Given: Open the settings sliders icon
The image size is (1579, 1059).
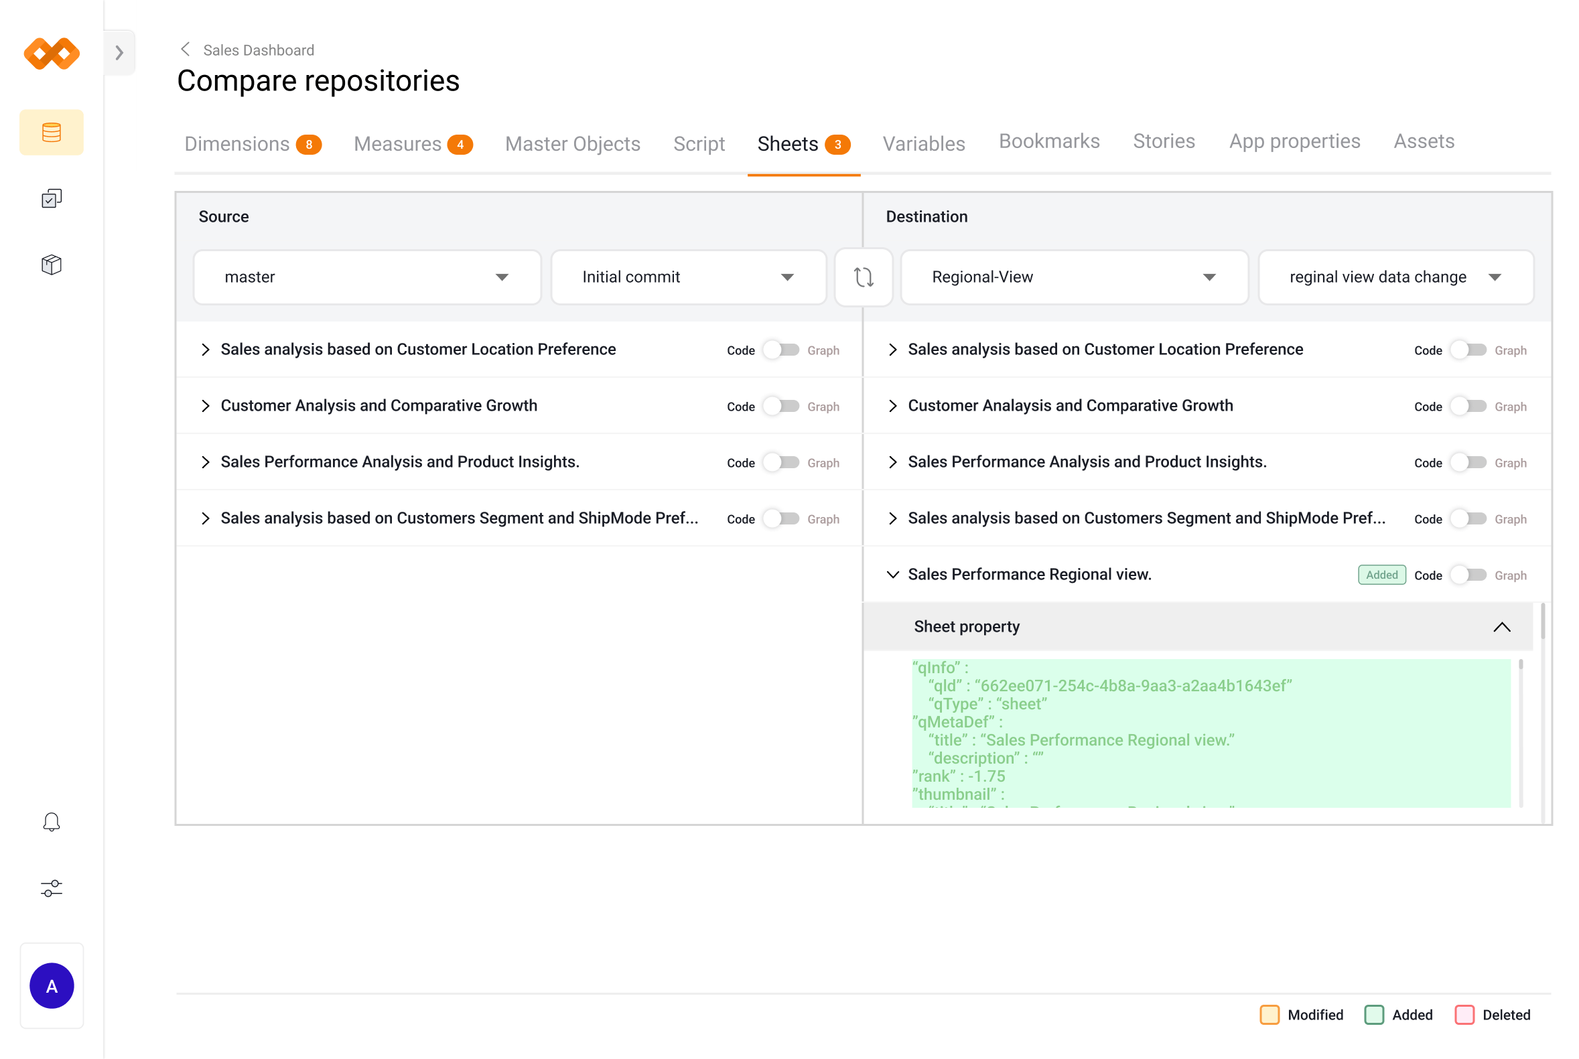Looking at the screenshot, I should pos(52,888).
